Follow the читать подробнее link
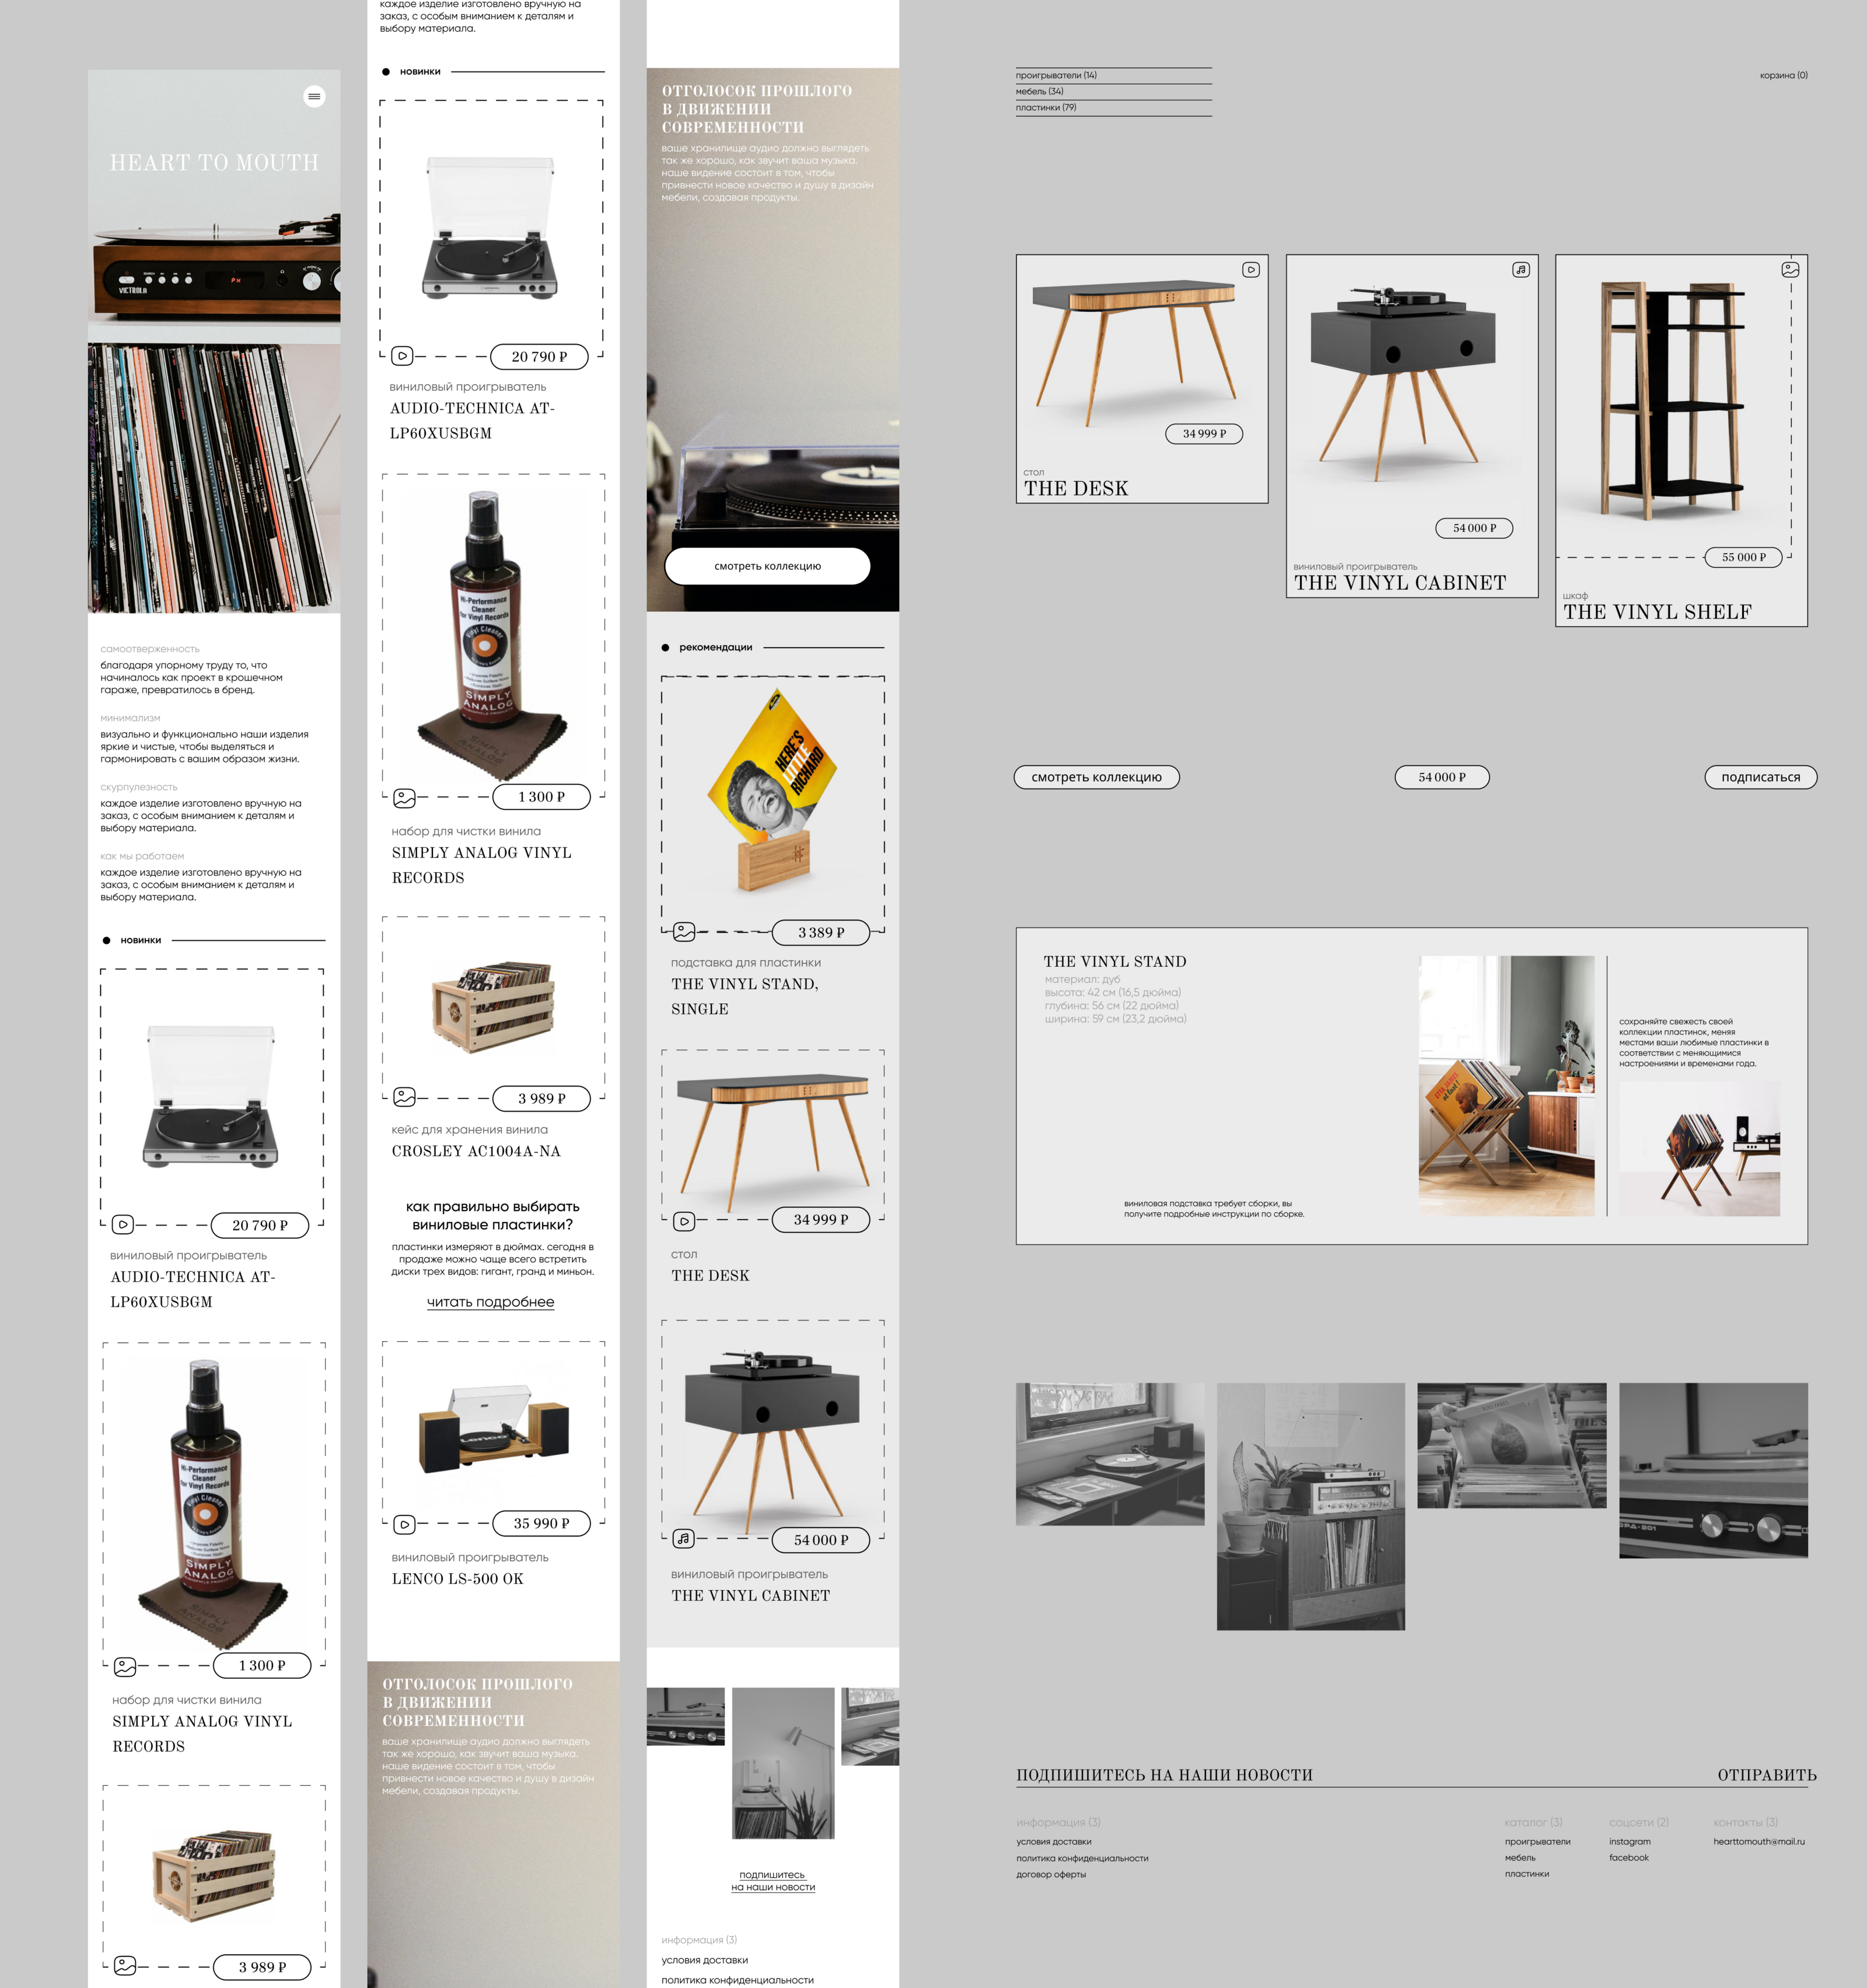Screen dimensions: 1867x1988 [x=490, y=1302]
